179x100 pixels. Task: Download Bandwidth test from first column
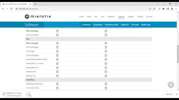57,68
